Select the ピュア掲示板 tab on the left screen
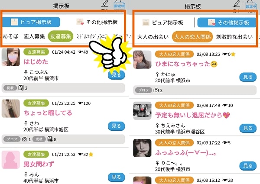The height and width of the screenshot is (184, 260). [31, 22]
